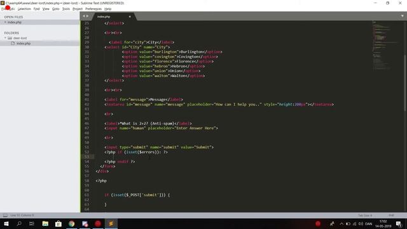This screenshot has height=229, width=407.
Task: Open the PHP syntax selector
Action: click(x=391, y=215)
